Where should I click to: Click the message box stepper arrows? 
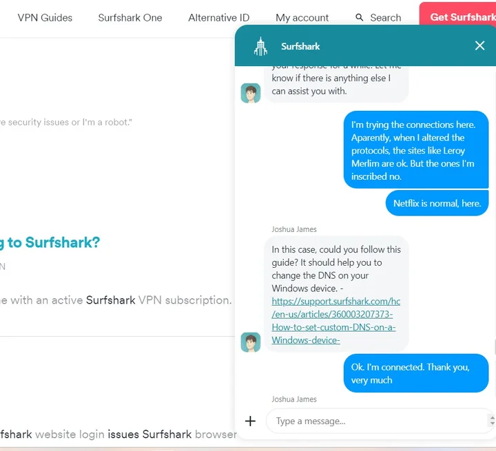coord(491,421)
